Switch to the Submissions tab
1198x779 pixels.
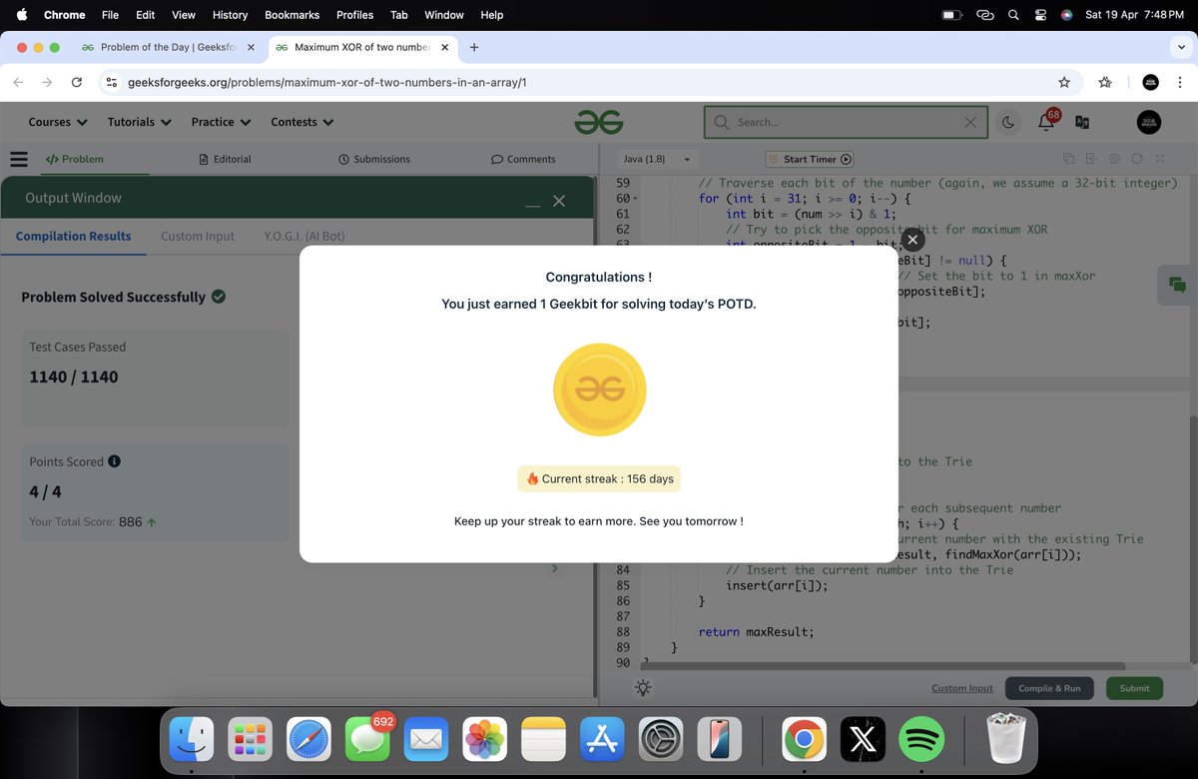374,159
